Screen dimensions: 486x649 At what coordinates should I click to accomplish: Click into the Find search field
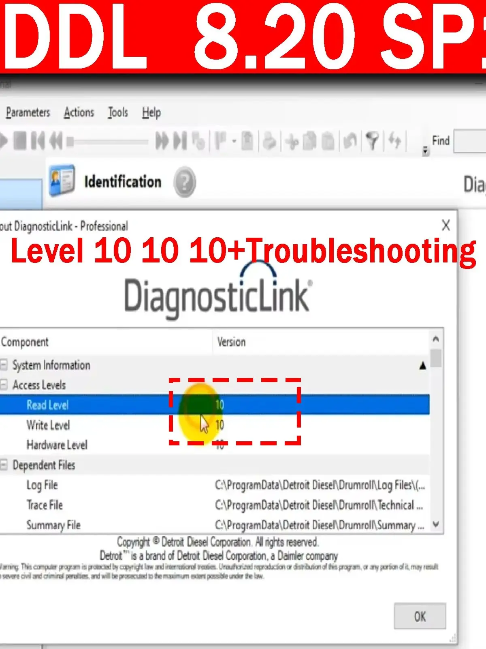470,141
